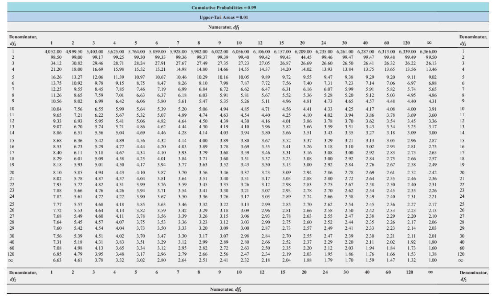
Task: Select the value 30.82 in row 3
Action: (x=77, y=63)
